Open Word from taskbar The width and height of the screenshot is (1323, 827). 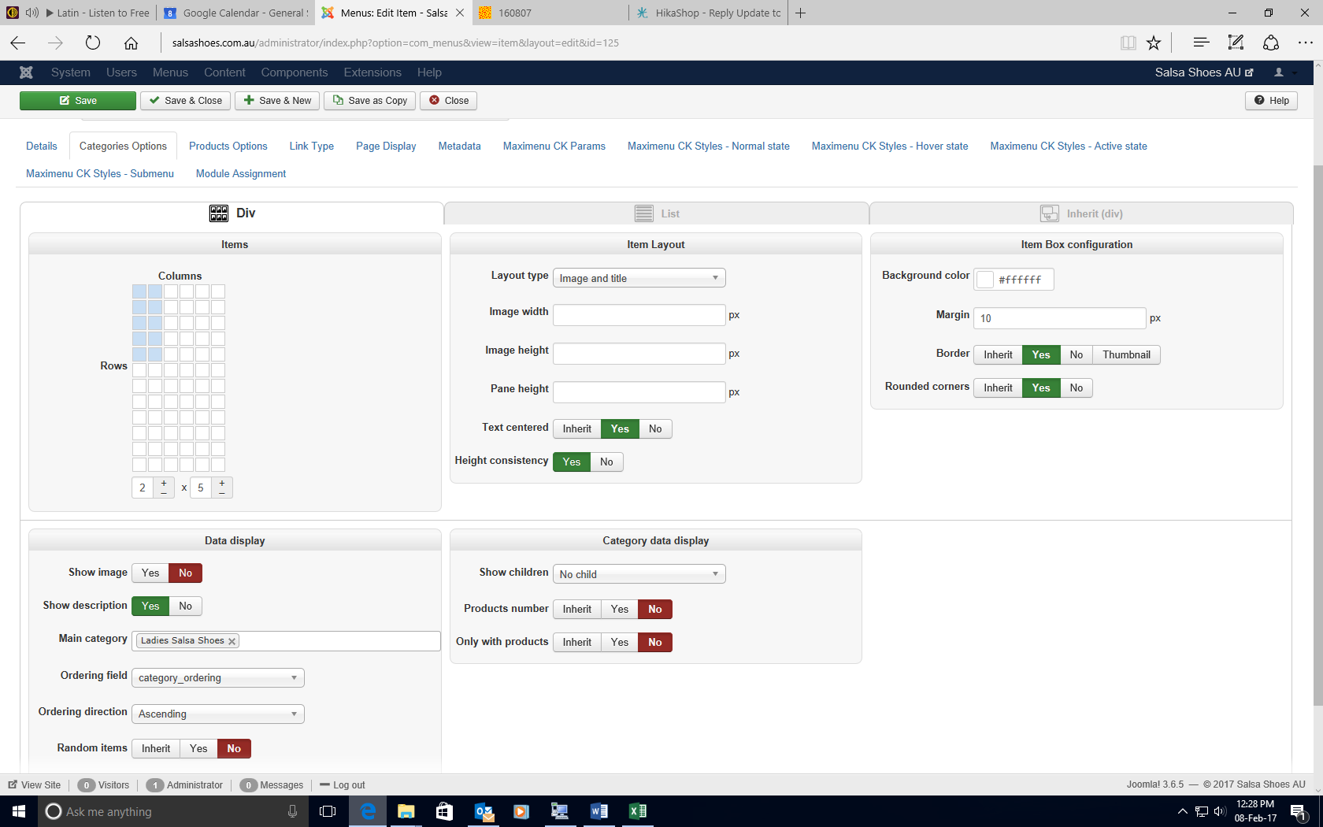(x=598, y=811)
